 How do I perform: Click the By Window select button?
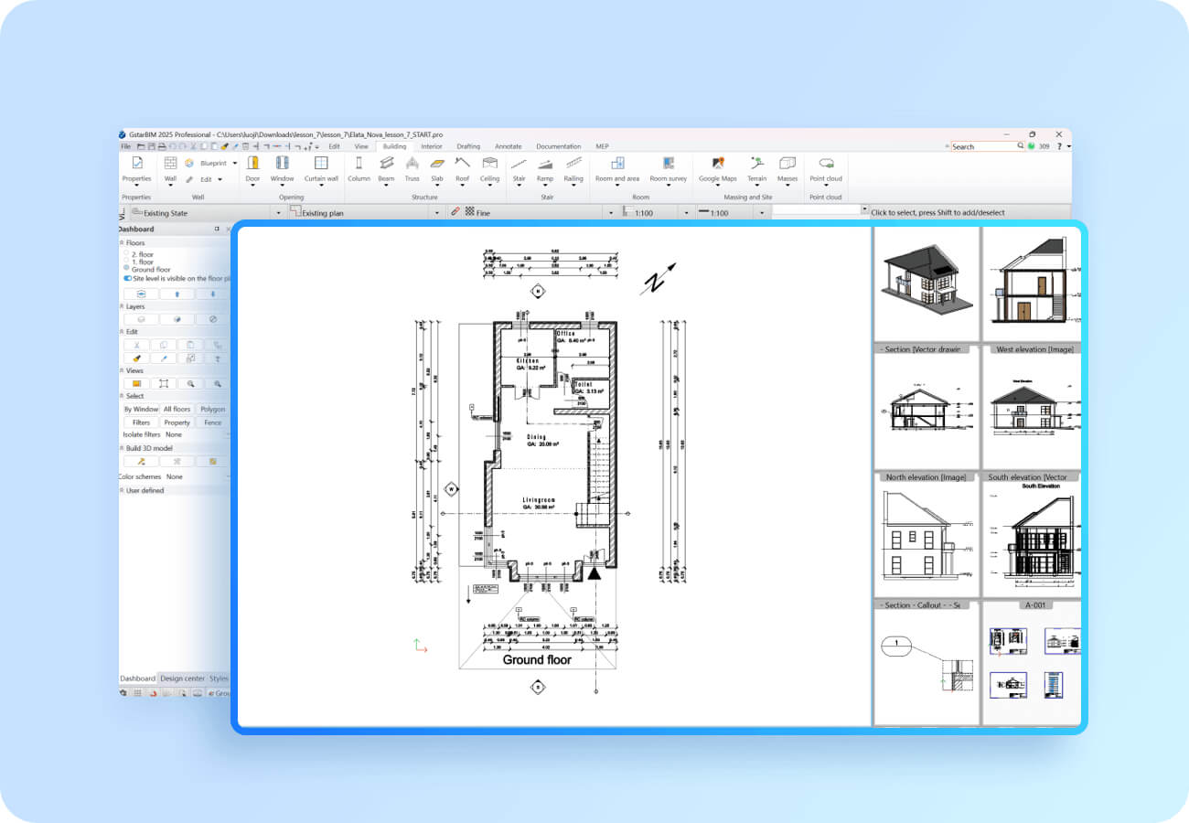click(x=141, y=410)
